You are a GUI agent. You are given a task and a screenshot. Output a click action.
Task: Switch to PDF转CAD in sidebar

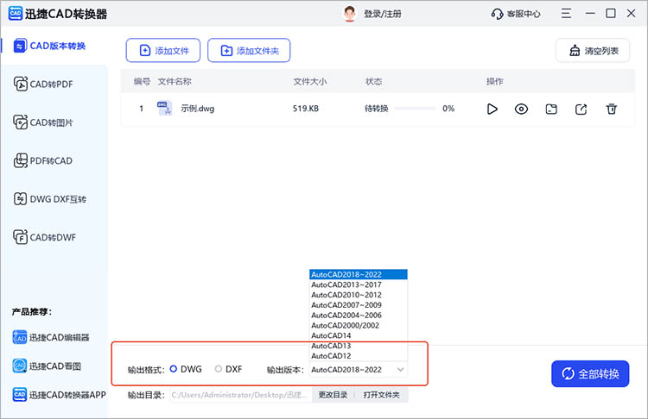click(x=43, y=161)
